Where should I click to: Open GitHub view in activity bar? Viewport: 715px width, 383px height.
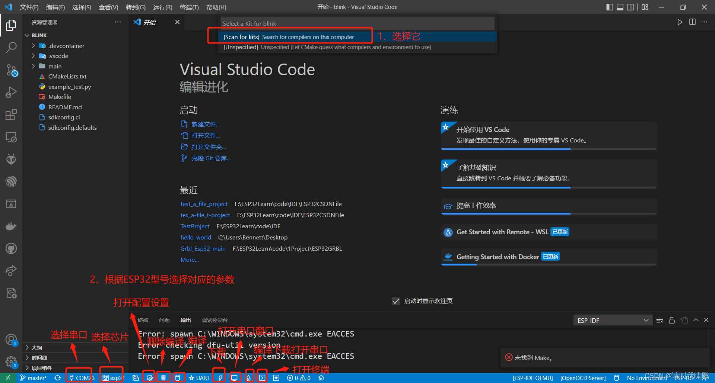coord(11,248)
